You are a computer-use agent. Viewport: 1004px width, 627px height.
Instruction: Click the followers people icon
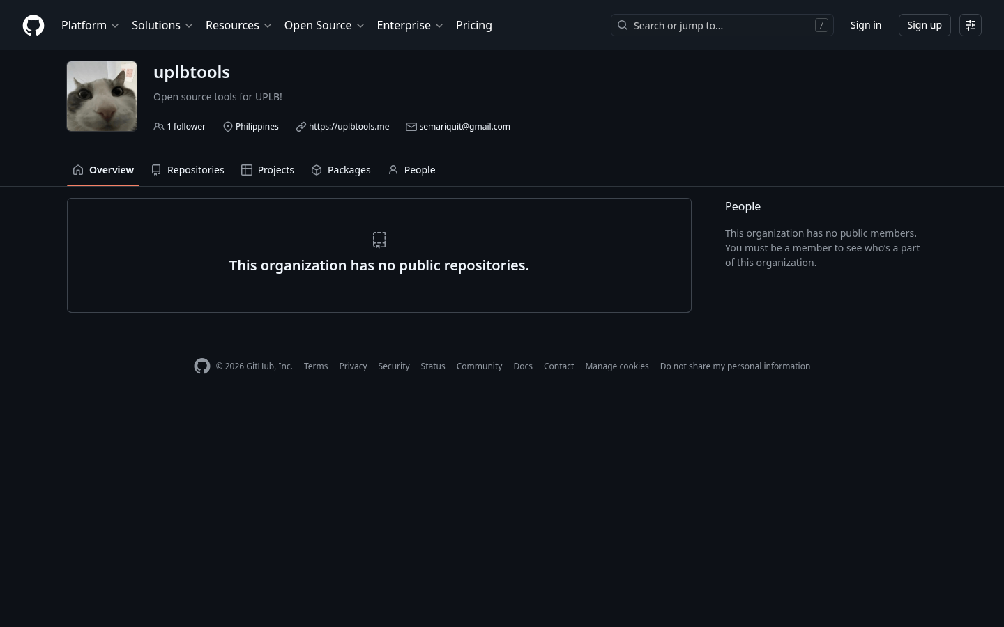(x=159, y=127)
